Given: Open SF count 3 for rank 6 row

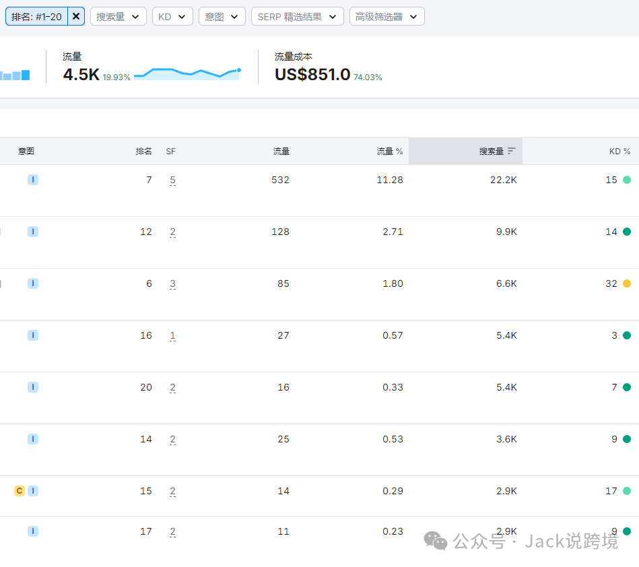Looking at the screenshot, I should [172, 284].
